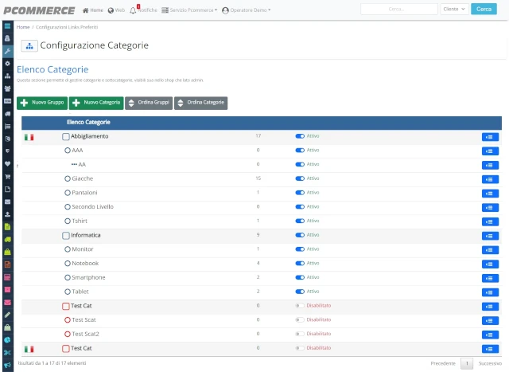
Task: Click the Ordina Categorie button
Action: (x=200, y=103)
